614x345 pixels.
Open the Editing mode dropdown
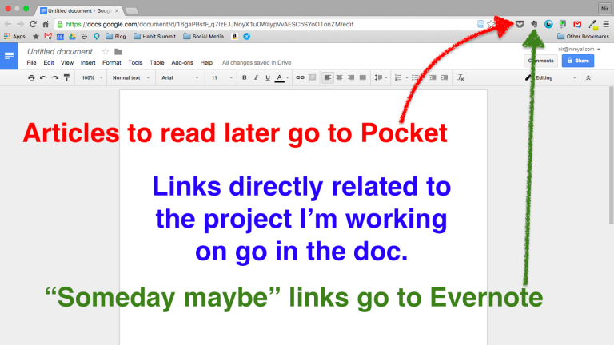point(551,77)
